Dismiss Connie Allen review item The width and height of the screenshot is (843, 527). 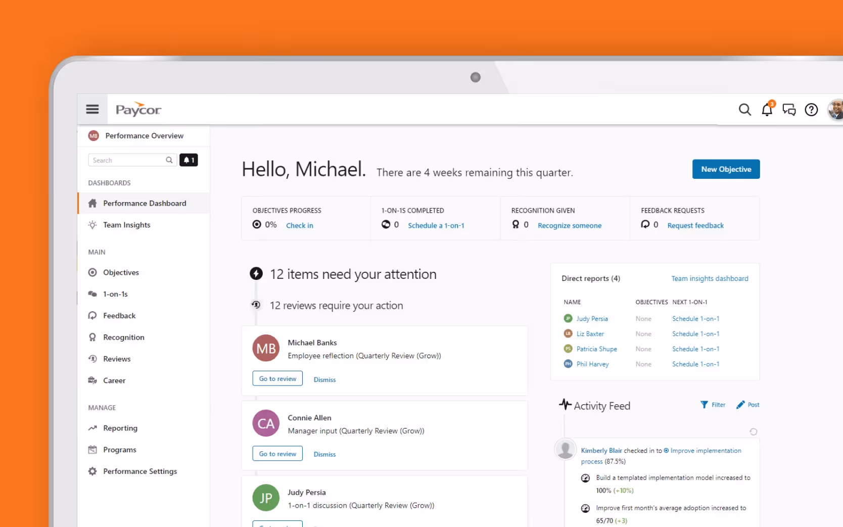click(324, 454)
